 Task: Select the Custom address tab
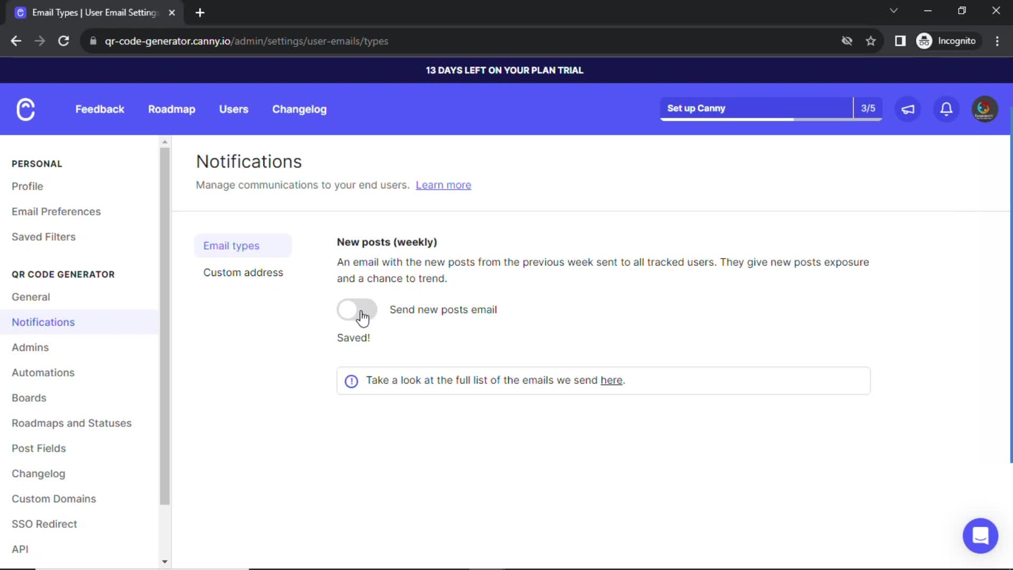coord(243,272)
